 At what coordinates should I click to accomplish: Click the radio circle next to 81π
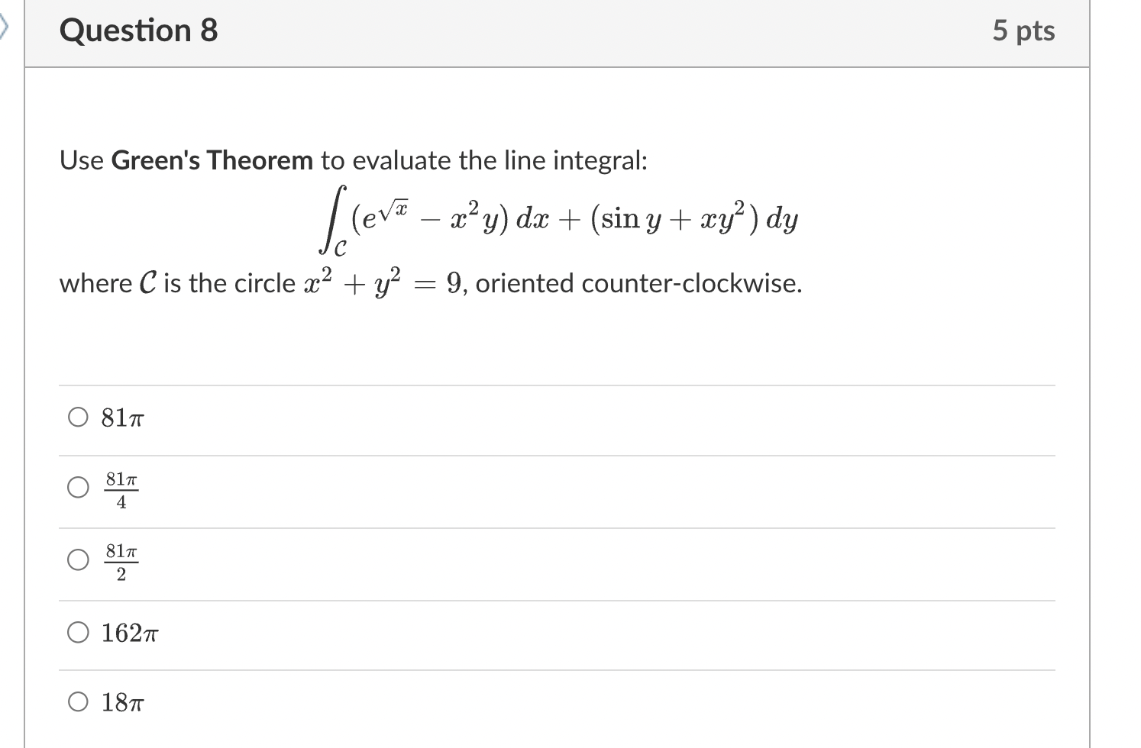77,417
